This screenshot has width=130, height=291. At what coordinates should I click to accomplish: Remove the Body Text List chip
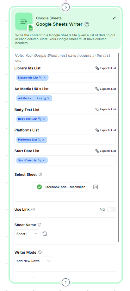[x=44, y=119]
